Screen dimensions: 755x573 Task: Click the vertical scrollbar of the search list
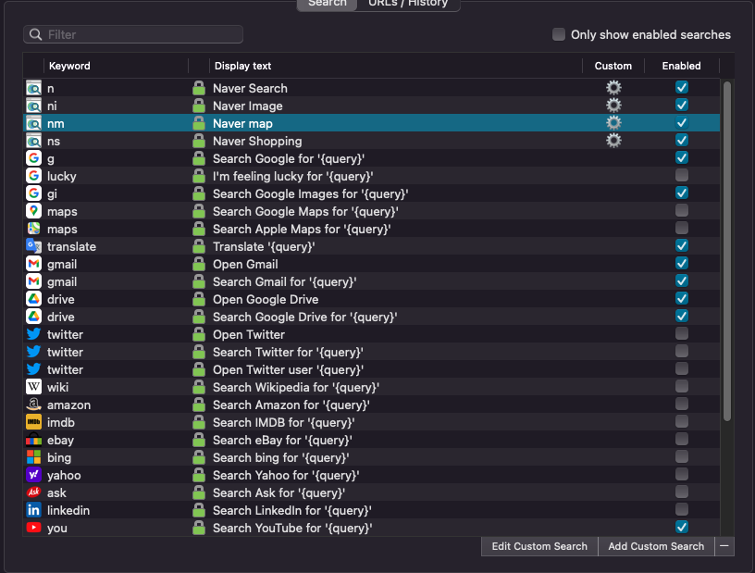(727, 252)
